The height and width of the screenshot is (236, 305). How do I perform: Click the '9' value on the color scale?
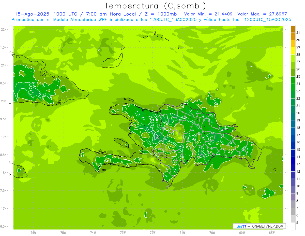(297, 193)
